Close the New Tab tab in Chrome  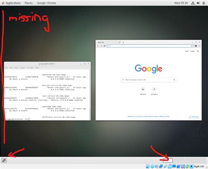click(119, 42)
